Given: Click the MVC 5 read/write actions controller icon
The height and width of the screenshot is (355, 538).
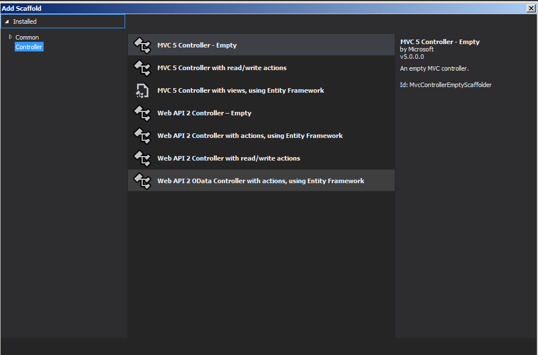Looking at the screenshot, I should coord(142,68).
